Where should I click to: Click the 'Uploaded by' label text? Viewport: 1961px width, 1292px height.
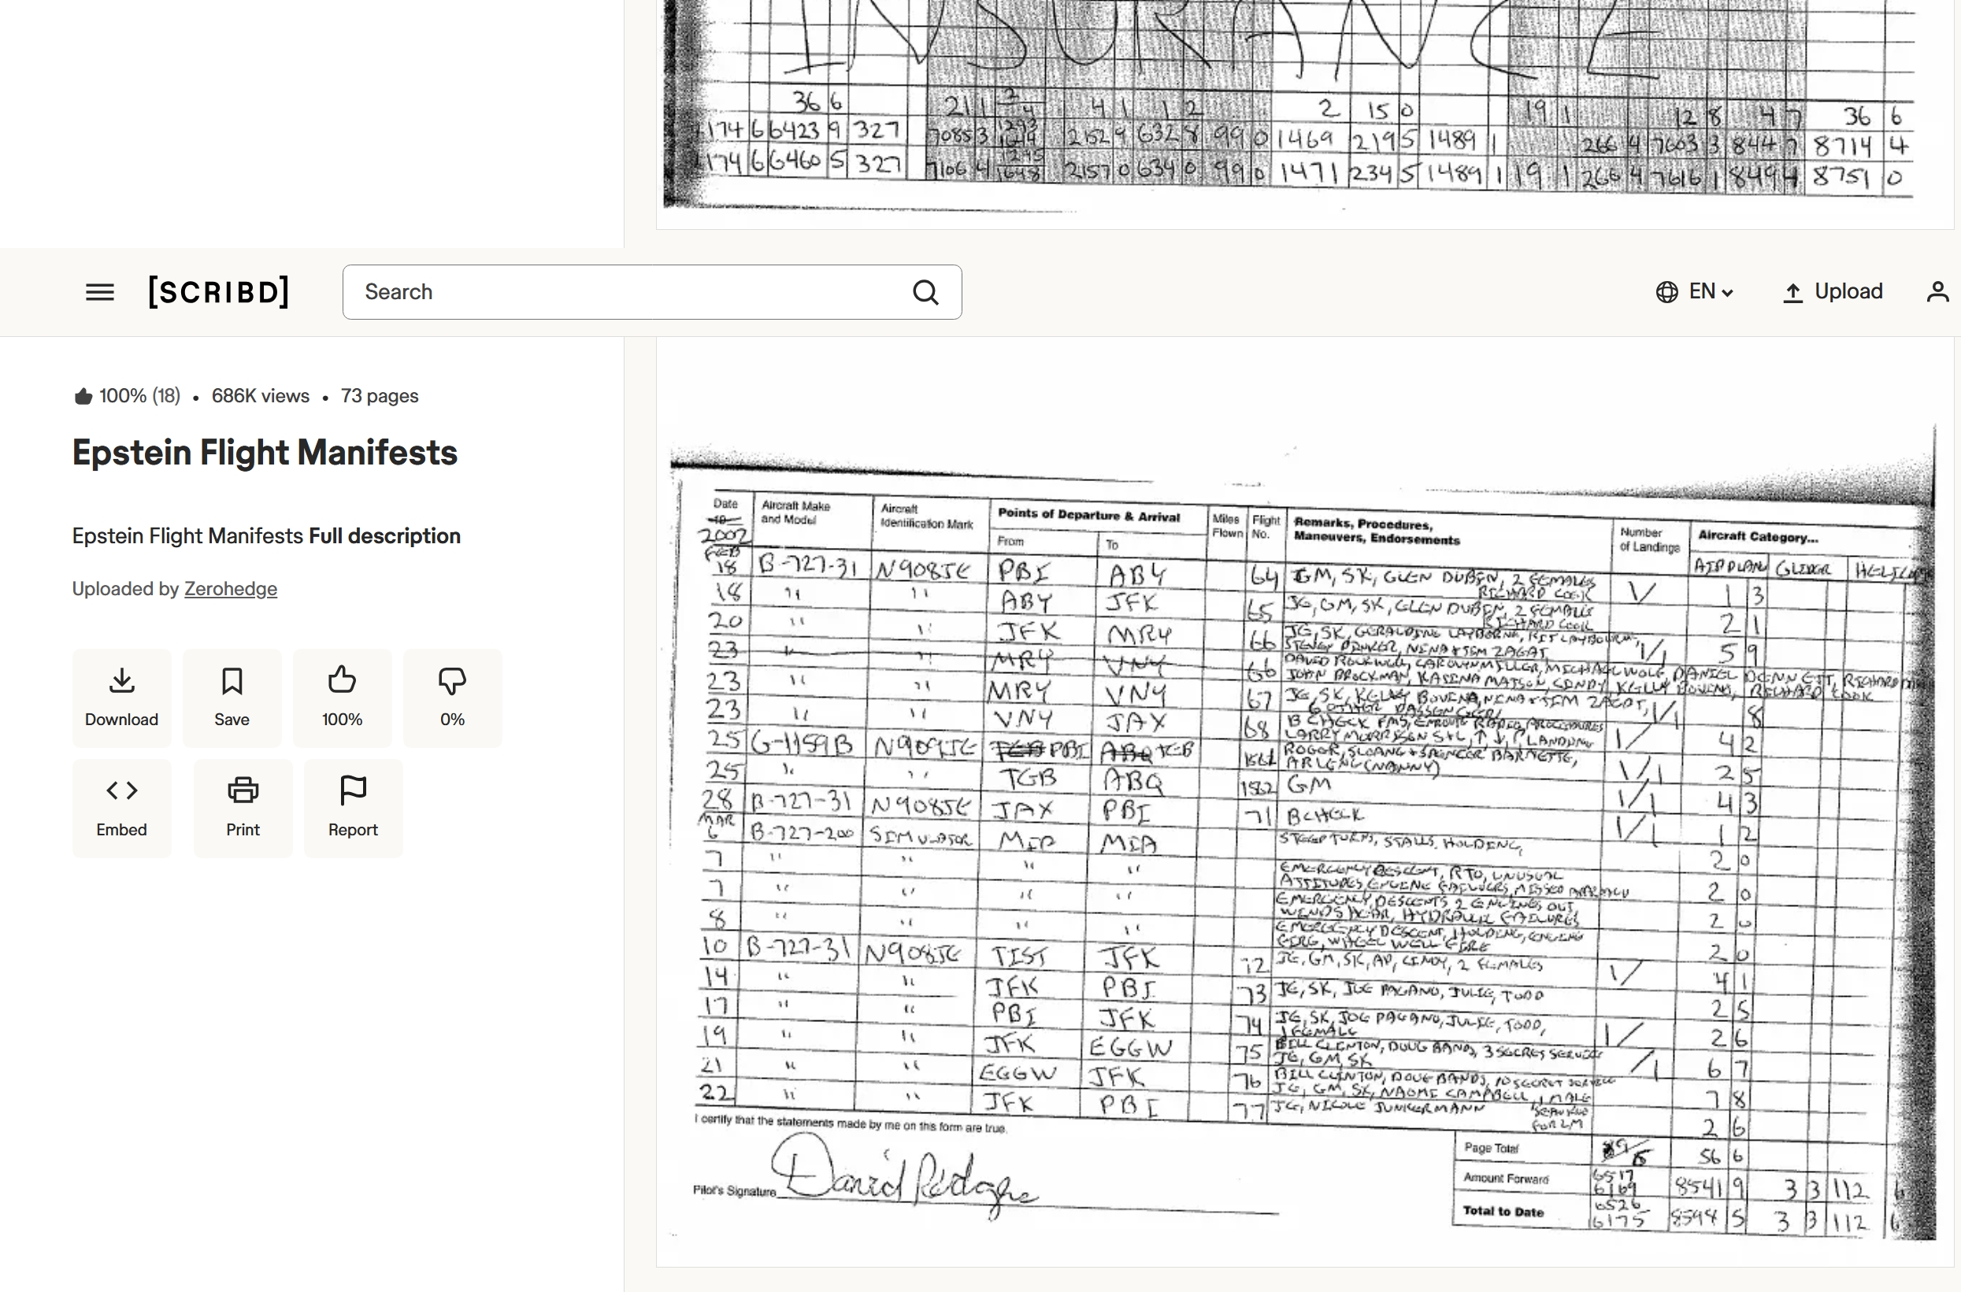tap(125, 589)
